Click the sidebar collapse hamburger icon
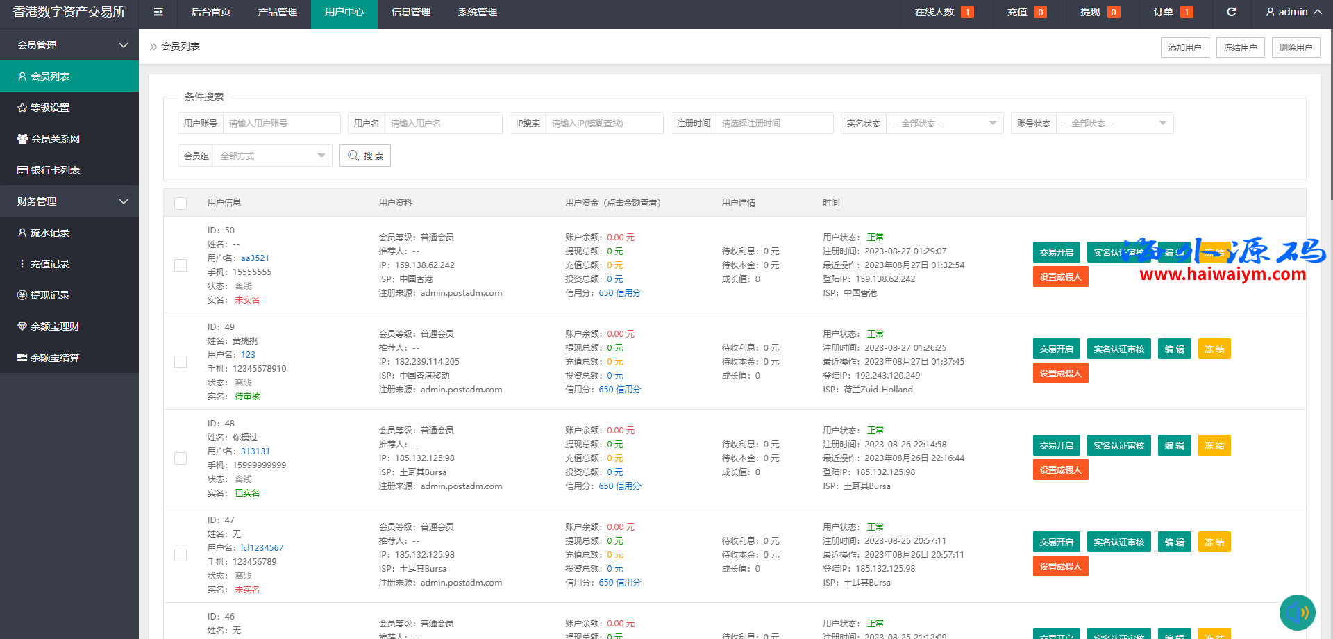 (158, 12)
